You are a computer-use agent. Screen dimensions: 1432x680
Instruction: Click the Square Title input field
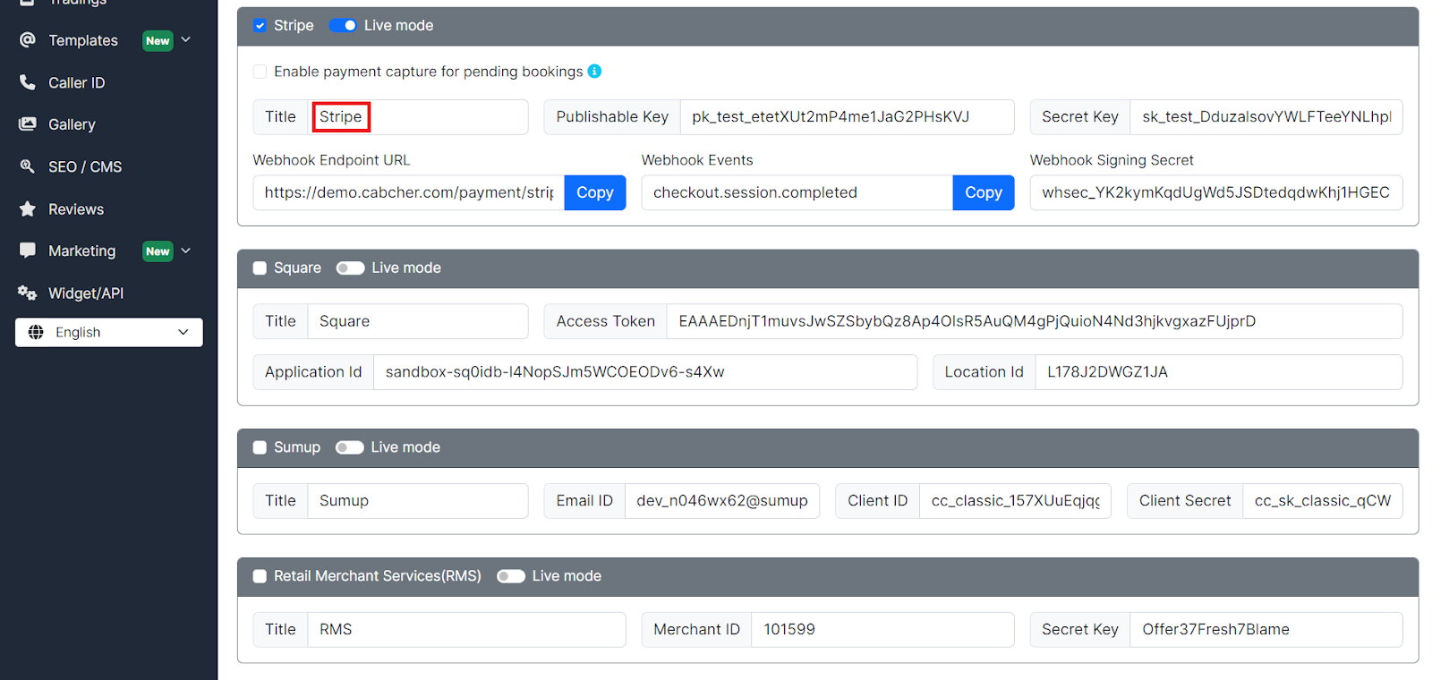click(418, 321)
